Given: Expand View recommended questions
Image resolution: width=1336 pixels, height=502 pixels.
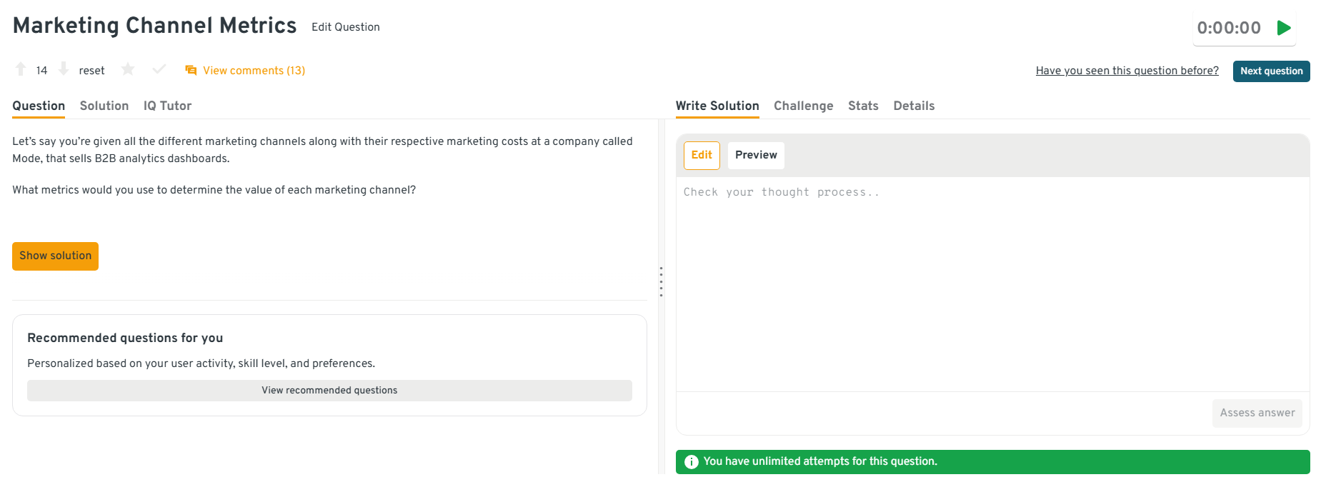Looking at the screenshot, I should click(x=329, y=391).
